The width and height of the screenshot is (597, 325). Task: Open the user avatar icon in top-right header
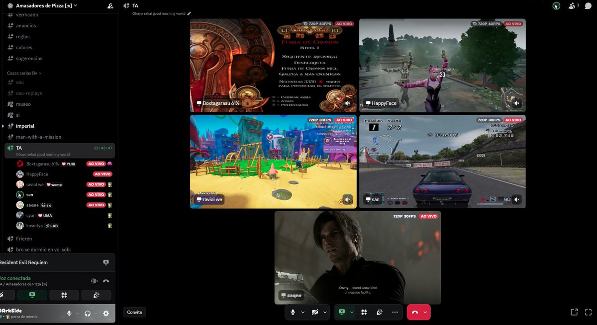coord(556,6)
